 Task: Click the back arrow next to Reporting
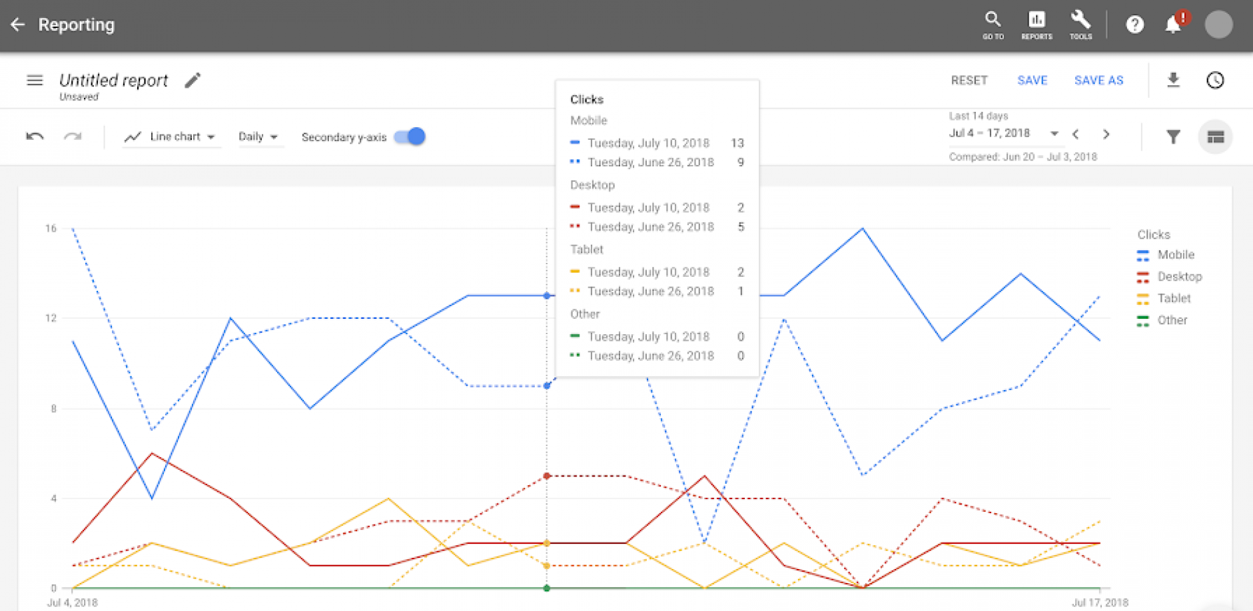[18, 25]
